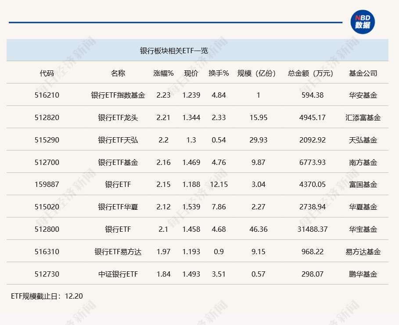The height and width of the screenshot is (325, 399).
Task: Click gain value 2.23
Action: (163, 95)
